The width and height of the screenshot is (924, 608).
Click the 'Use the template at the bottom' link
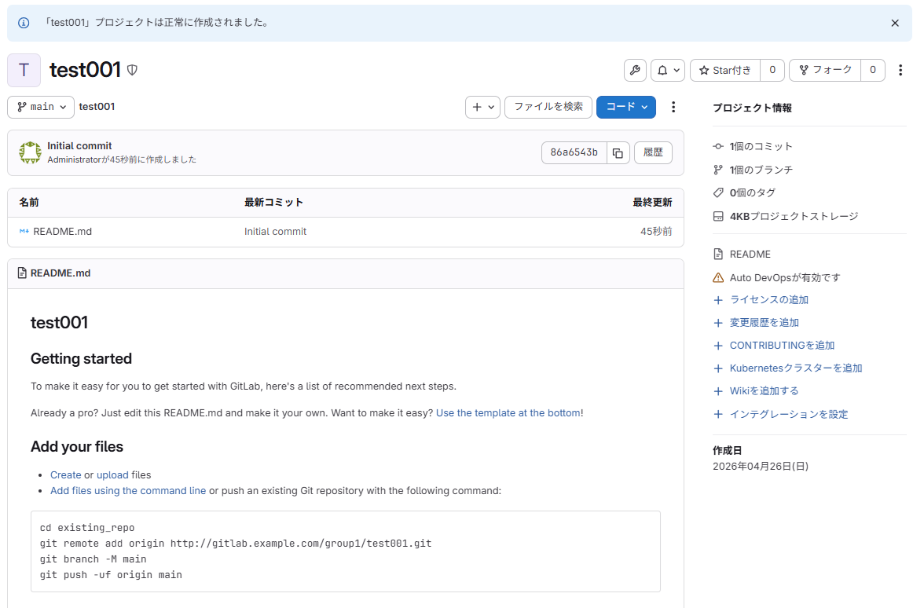pos(508,413)
